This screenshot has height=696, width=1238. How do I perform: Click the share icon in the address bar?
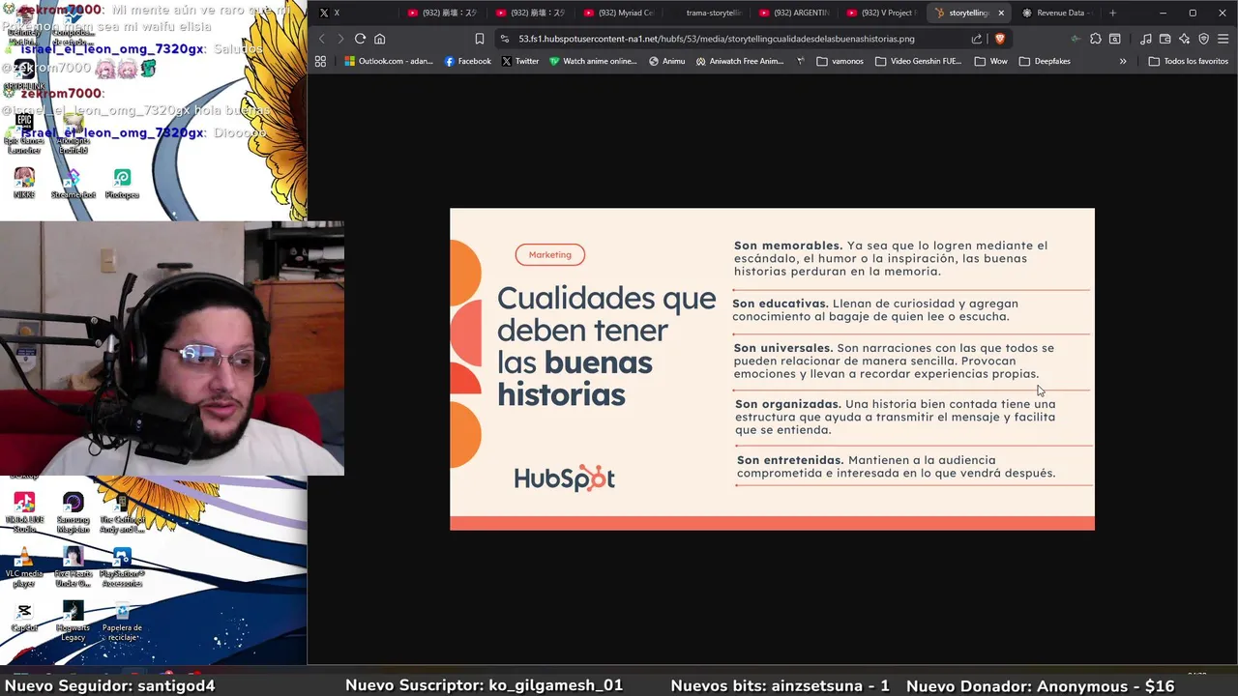pos(976,39)
